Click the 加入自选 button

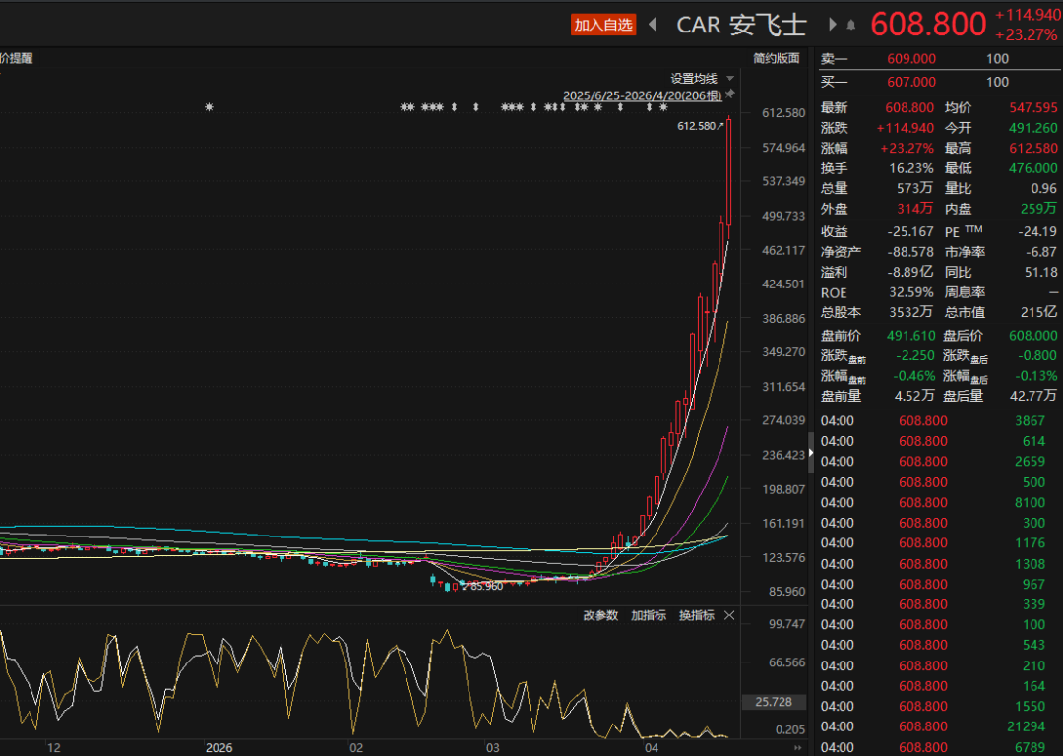pos(603,25)
